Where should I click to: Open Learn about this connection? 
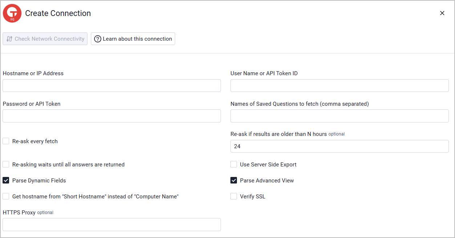coord(133,39)
